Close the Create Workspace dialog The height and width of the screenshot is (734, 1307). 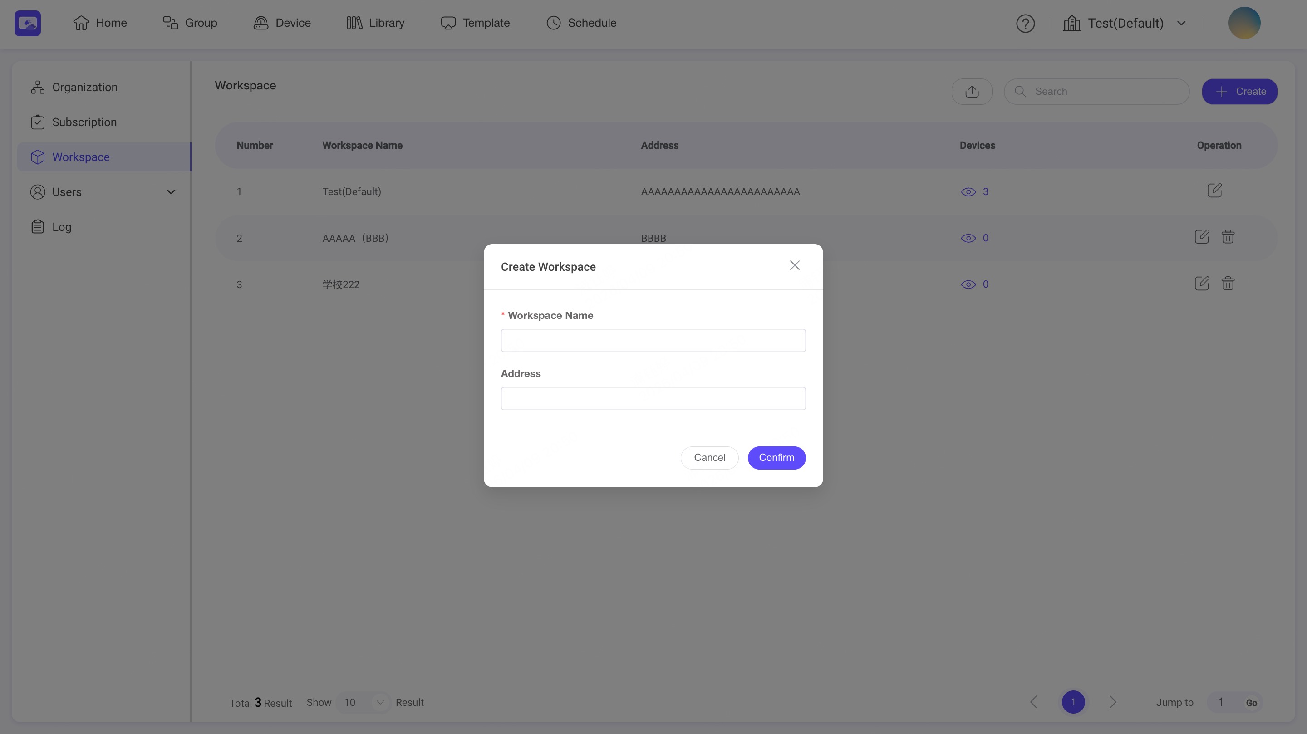[x=795, y=265]
